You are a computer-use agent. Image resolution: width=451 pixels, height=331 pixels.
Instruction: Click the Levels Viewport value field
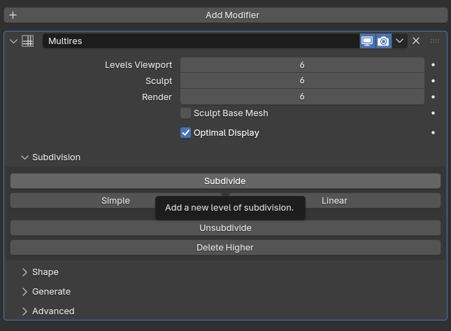pyautogui.click(x=302, y=65)
